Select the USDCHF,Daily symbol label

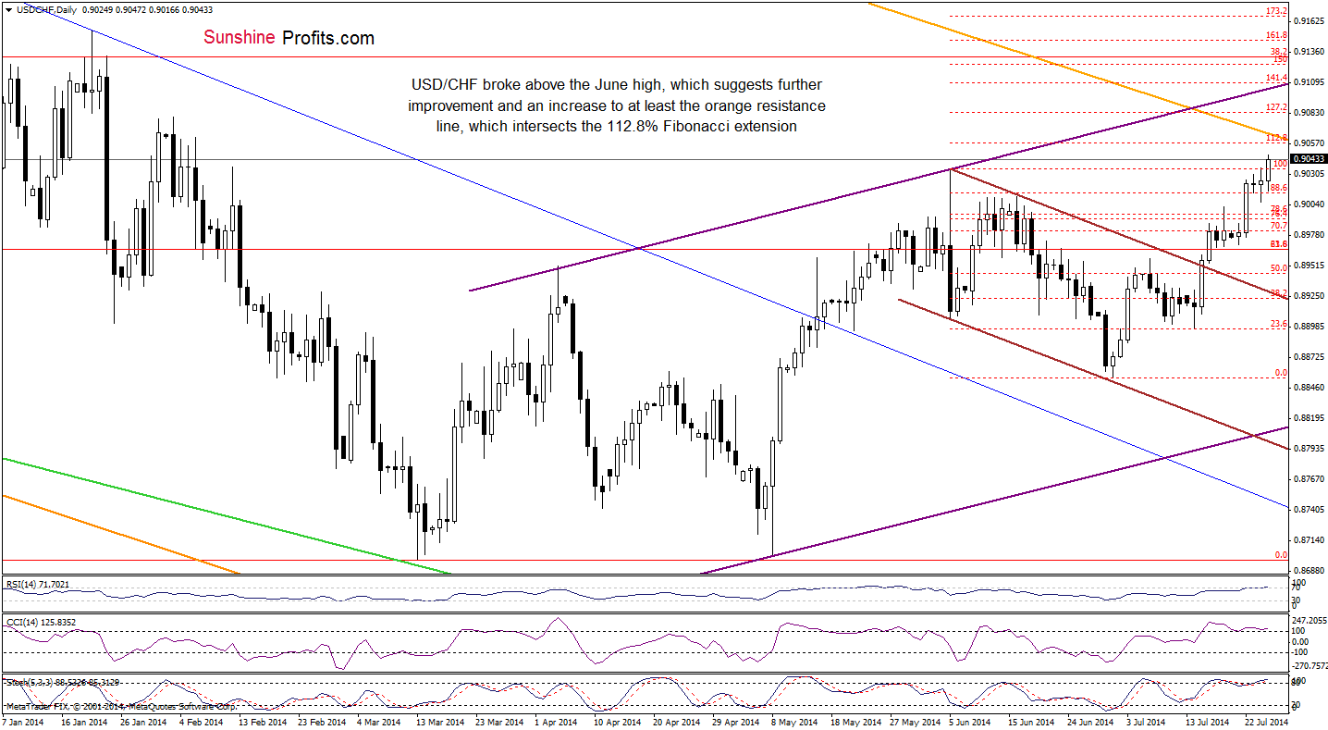(x=46, y=8)
